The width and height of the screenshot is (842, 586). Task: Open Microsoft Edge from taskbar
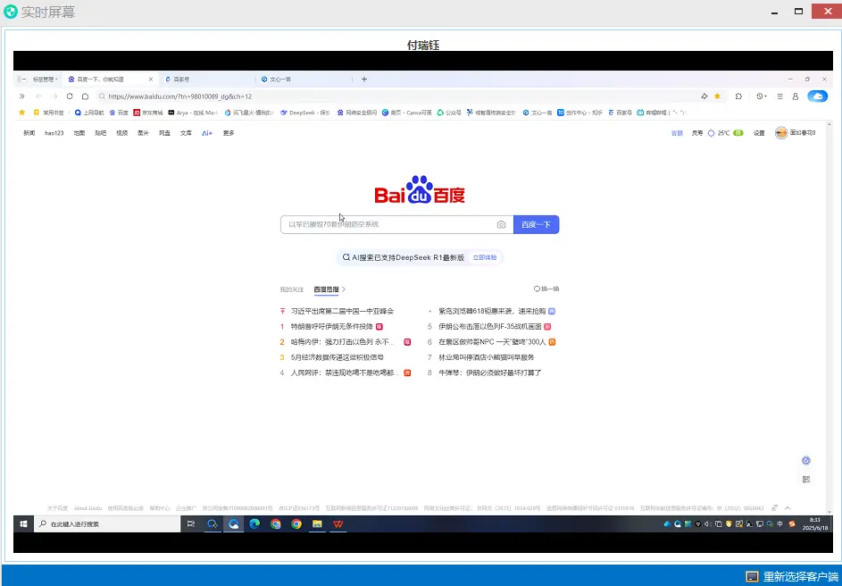(x=254, y=523)
